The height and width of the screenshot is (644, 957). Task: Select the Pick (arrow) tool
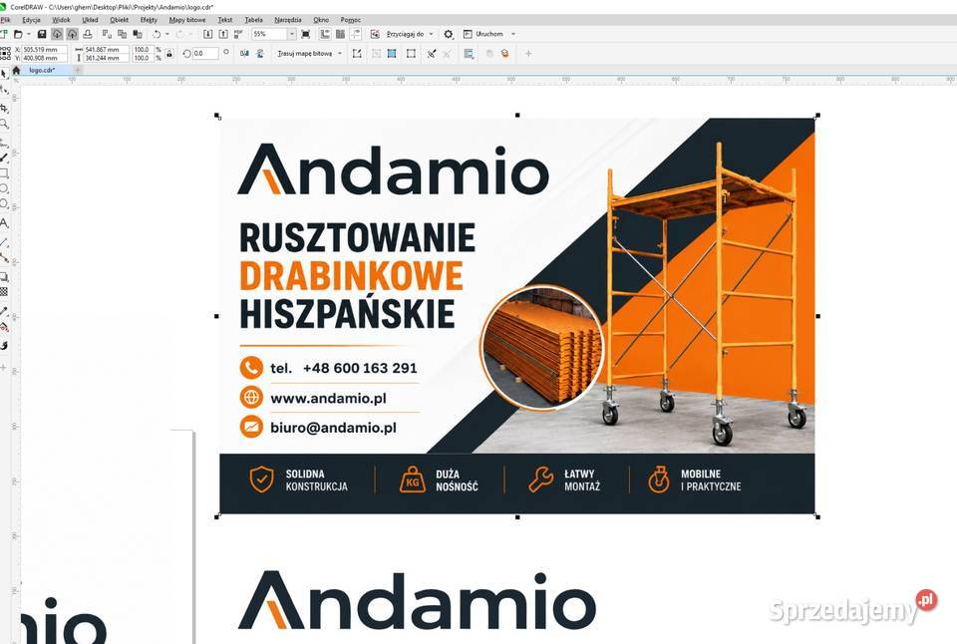point(4,73)
